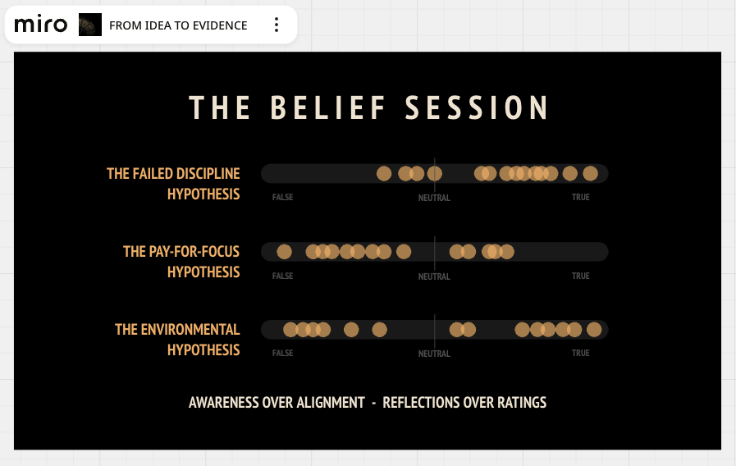Screen dimensions: 736x466
Task: Click the rightmost dot on Environmental slider
Action: tap(594, 330)
